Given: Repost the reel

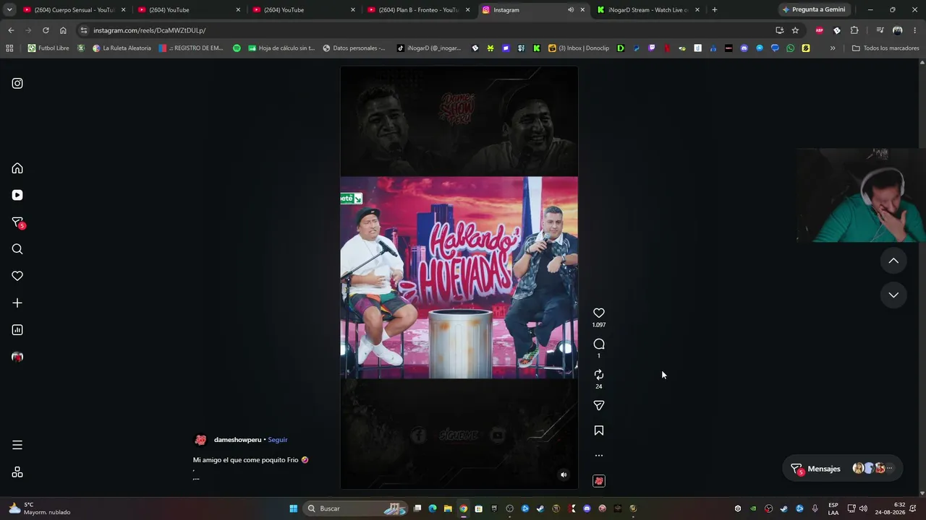Looking at the screenshot, I should (599, 374).
